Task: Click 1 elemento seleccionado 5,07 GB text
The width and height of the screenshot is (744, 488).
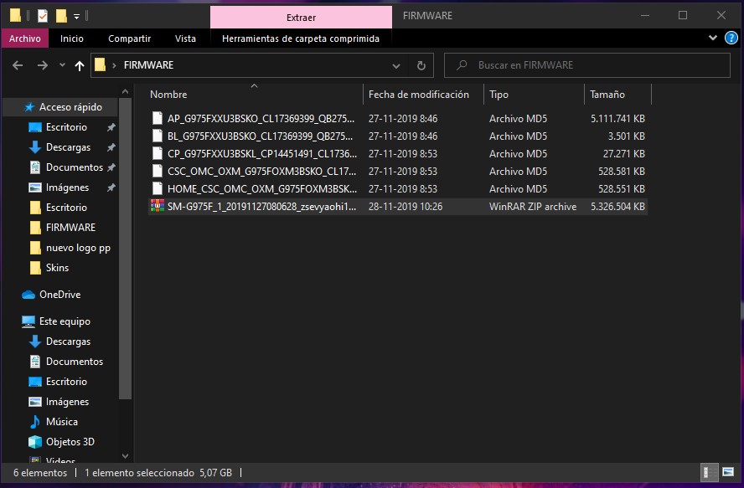Action: point(158,473)
